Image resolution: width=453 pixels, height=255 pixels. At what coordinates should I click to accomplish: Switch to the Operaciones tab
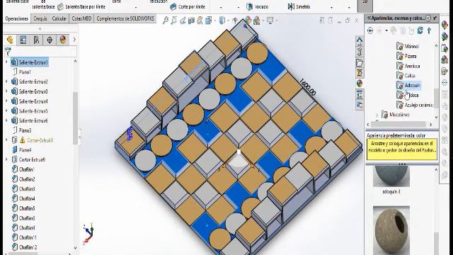(x=17, y=18)
